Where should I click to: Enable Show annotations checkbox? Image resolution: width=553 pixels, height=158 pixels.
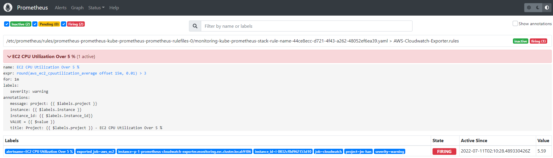[515, 23]
